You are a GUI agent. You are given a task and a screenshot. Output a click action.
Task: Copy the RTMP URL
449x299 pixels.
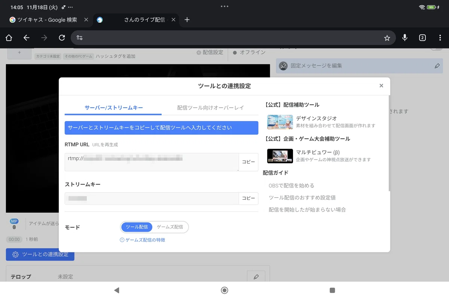(248, 162)
